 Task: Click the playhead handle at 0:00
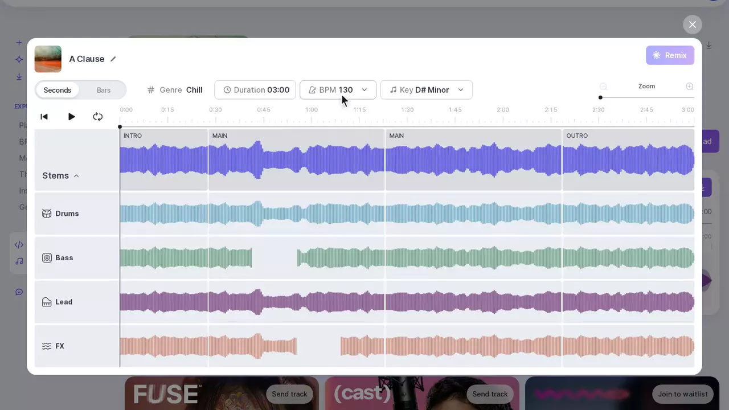[120, 127]
